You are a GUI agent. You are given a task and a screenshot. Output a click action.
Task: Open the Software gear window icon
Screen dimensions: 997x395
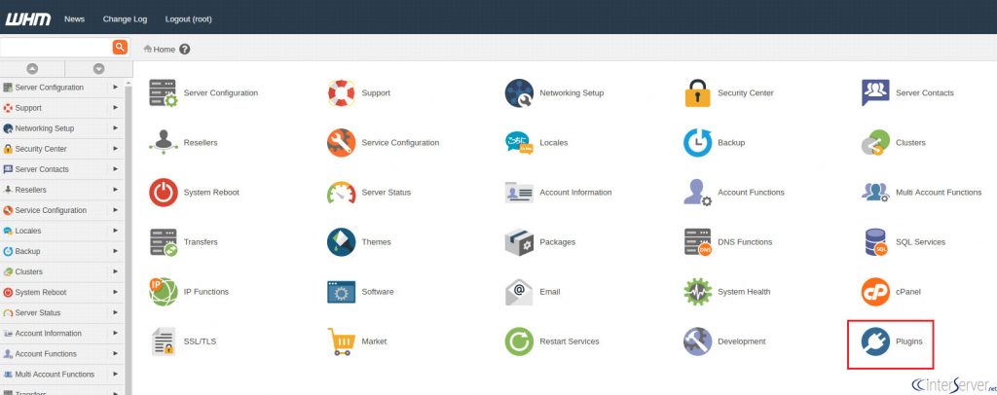pyautogui.click(x=342, y=292)
